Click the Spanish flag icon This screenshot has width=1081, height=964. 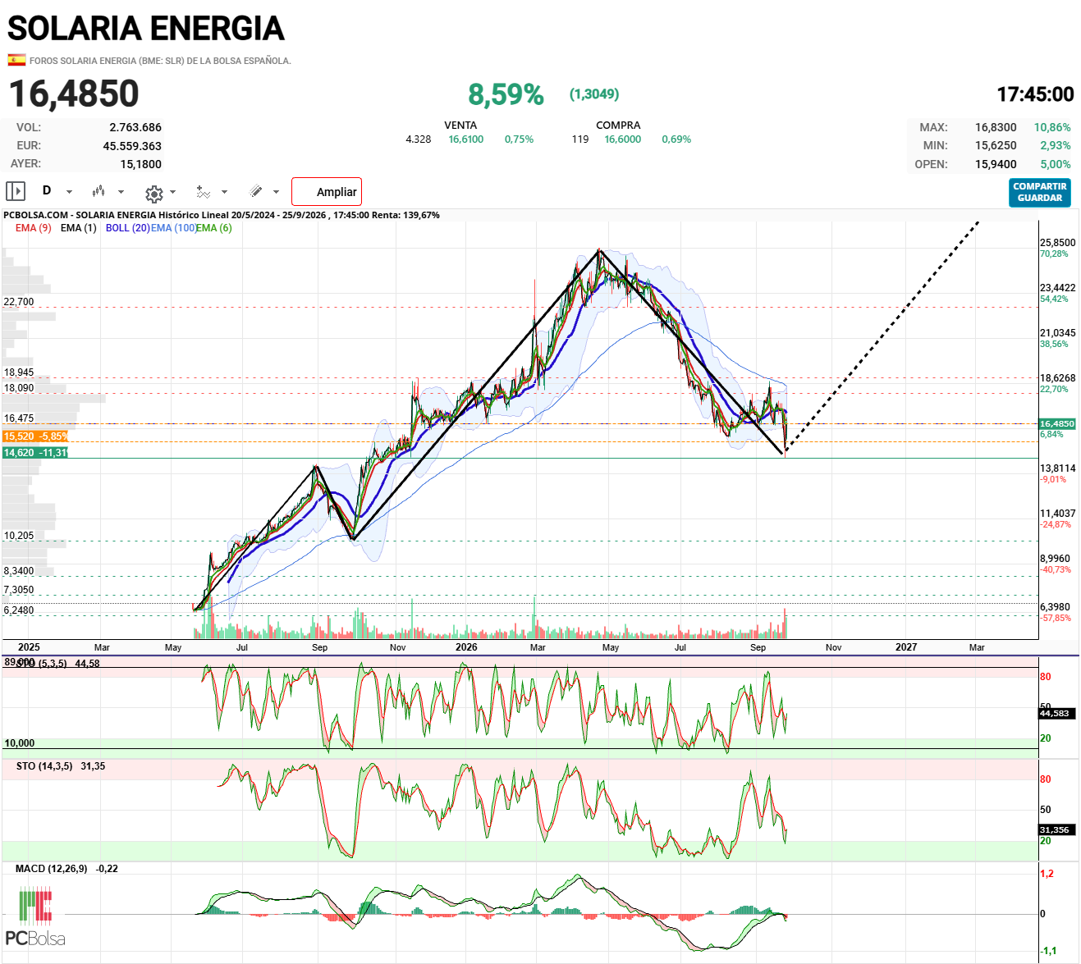tap(16, 60)
